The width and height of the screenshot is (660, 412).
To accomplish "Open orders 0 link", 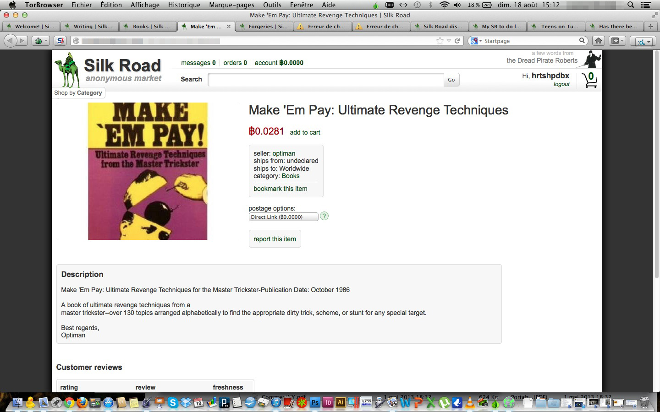I will click(235, 63).
